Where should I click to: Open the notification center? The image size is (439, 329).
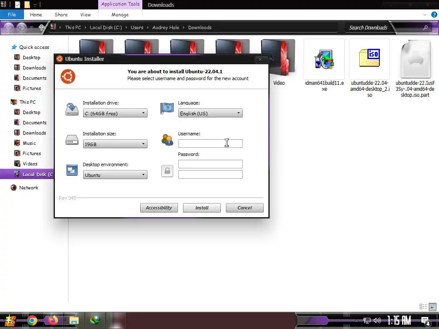coord(426,321)
